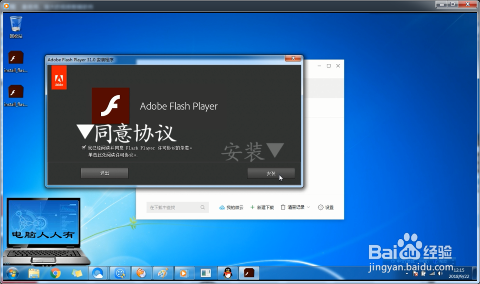Launch Google Chrome from the taskbar
This screenshot has height=284, width=480.
(55, 273)
